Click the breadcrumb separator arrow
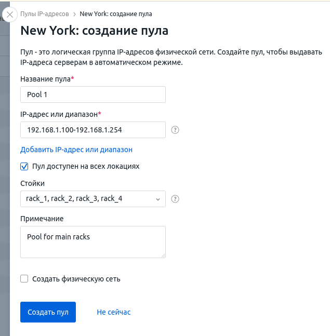This screenshot has width=330, height=336. (x=74, y=14)
